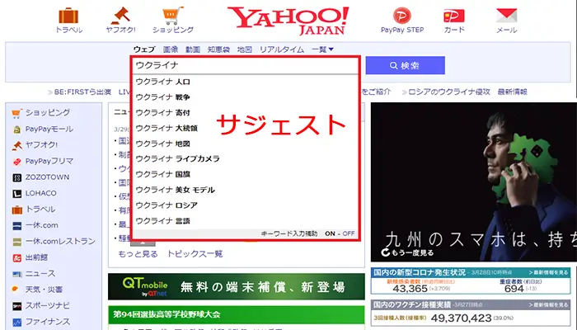Image resolution: width=577 pixels, height=330 pixels.
Task: Choose suggestion ウクライナ 寄付
Action: [245, 113]
